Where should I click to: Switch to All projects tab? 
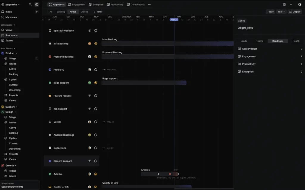pos(57,4)
